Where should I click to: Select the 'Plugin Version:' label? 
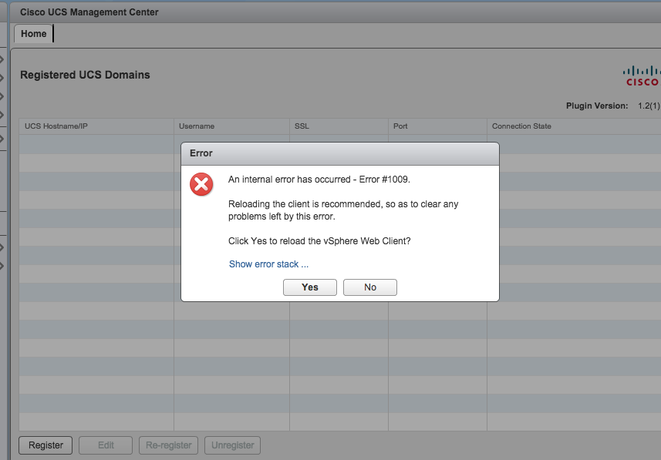coord(597,106)
